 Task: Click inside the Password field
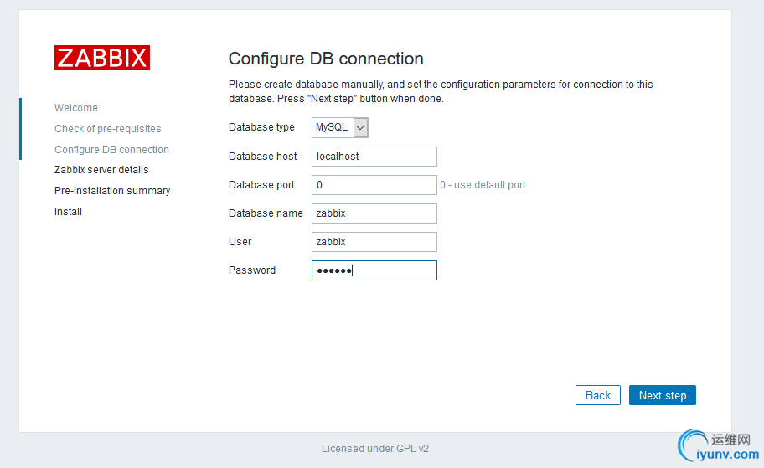point(374,270)
